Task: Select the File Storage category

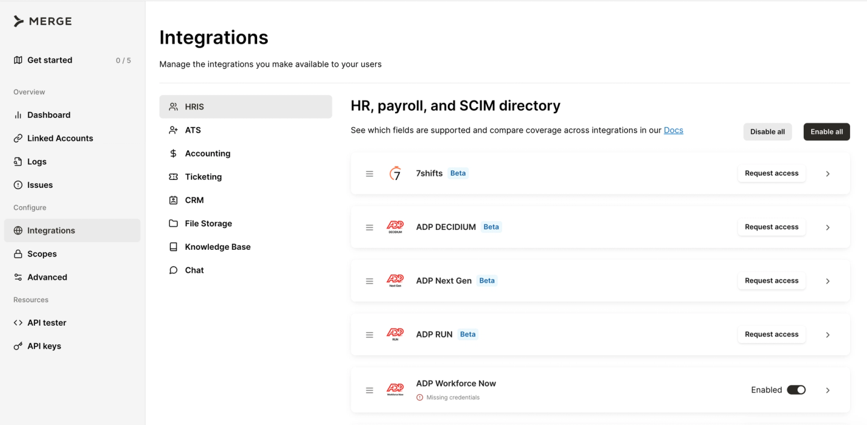Action: (246, 223)
